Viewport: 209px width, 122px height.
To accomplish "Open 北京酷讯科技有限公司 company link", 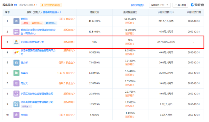I will 32,42.
